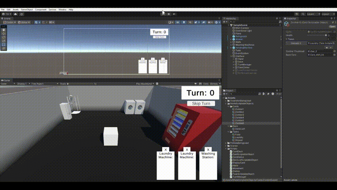Screen dimensions: 337x190
Task: Open the object picker for Zombie Thumbnail
Action: coord(334,51)
